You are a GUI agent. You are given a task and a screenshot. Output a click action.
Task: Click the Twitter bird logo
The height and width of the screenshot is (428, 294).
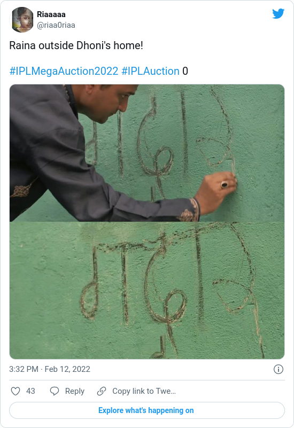[278, 13]
